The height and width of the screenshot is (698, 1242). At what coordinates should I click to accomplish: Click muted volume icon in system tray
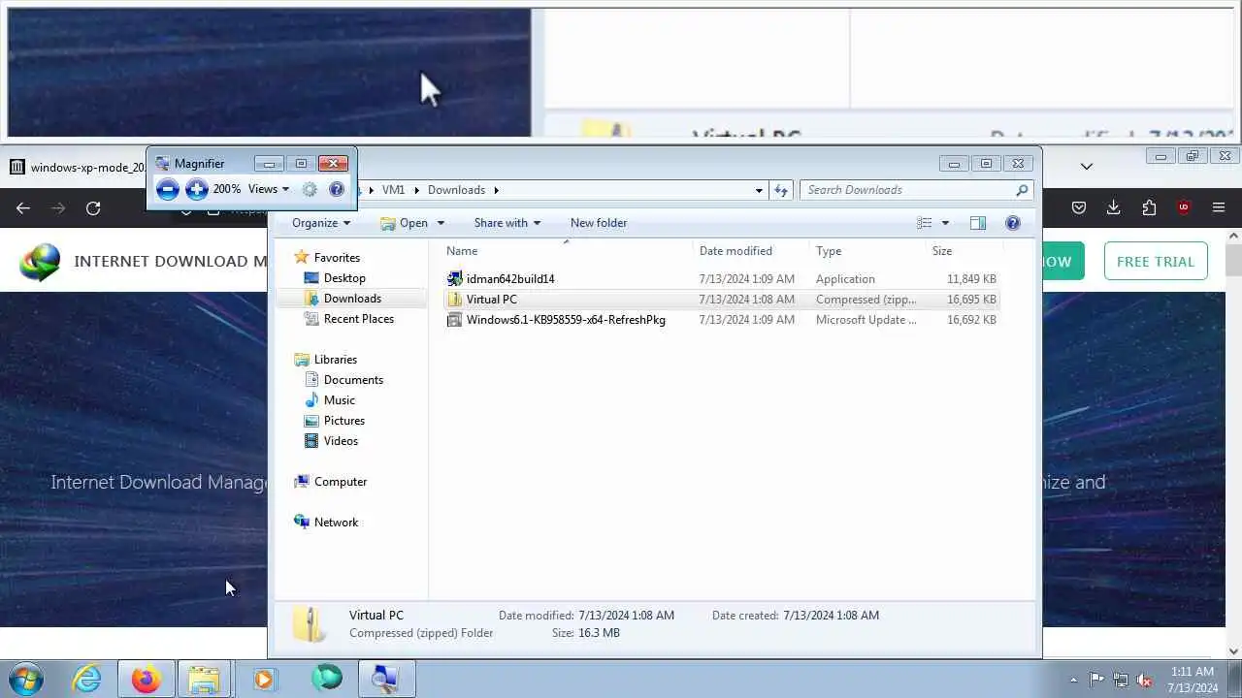[x=1145, y=680]
